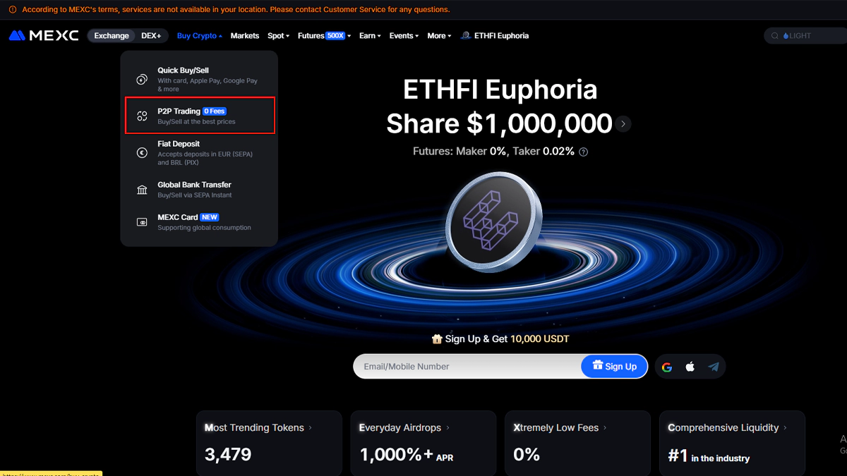Switch to the Exchange tab
Image resolution: width=847 pixels, height=476 pixels.
pyautogui.click(x=111, y=35)
